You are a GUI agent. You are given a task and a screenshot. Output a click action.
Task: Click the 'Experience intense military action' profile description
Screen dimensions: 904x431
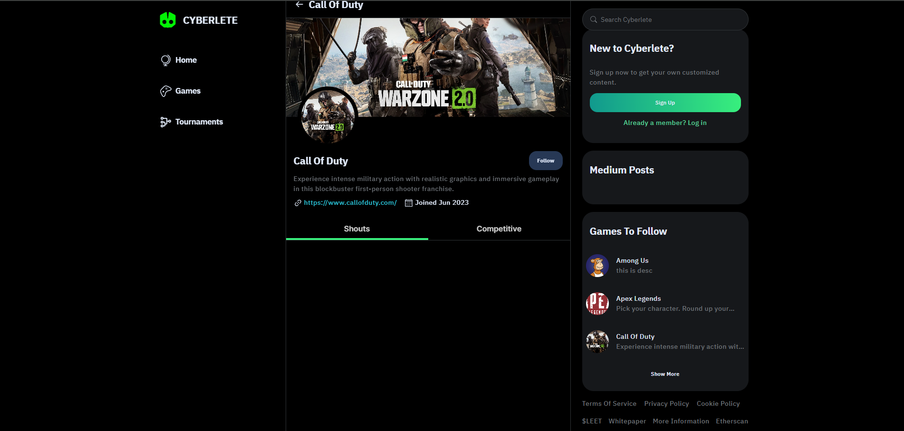coord(426,184)
